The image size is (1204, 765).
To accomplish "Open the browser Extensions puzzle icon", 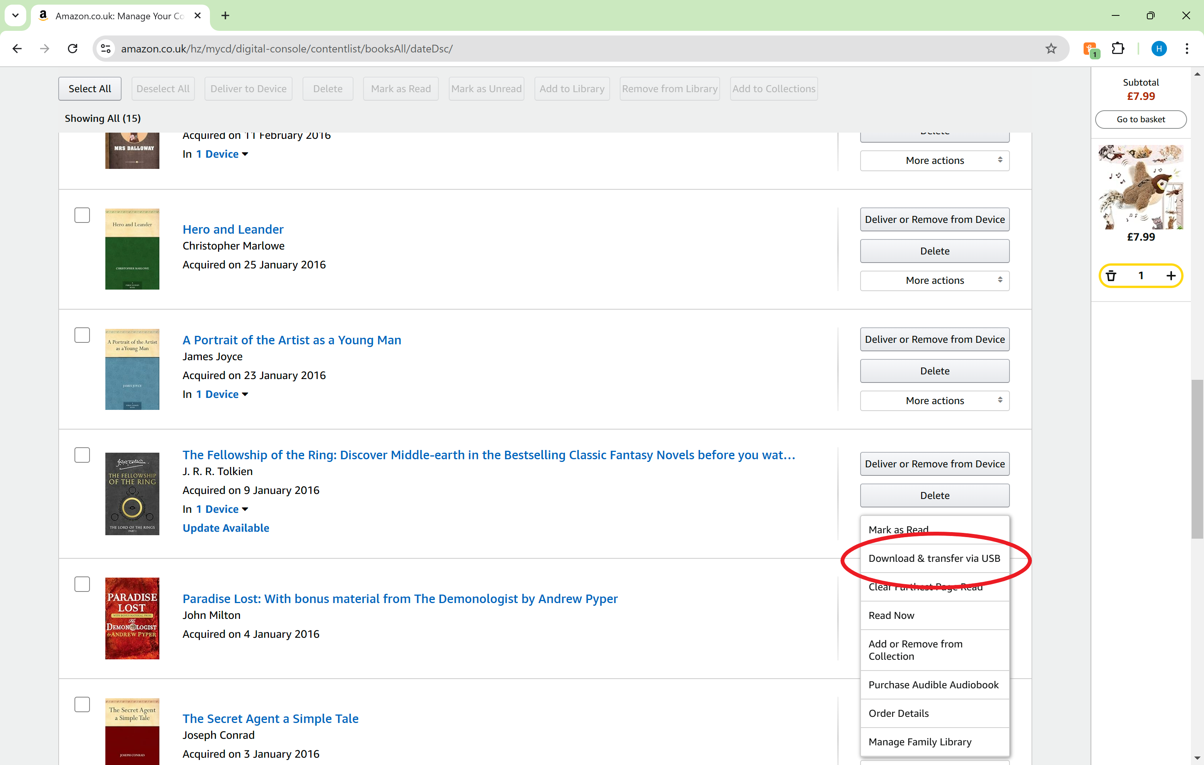I will click(1118, 49).
